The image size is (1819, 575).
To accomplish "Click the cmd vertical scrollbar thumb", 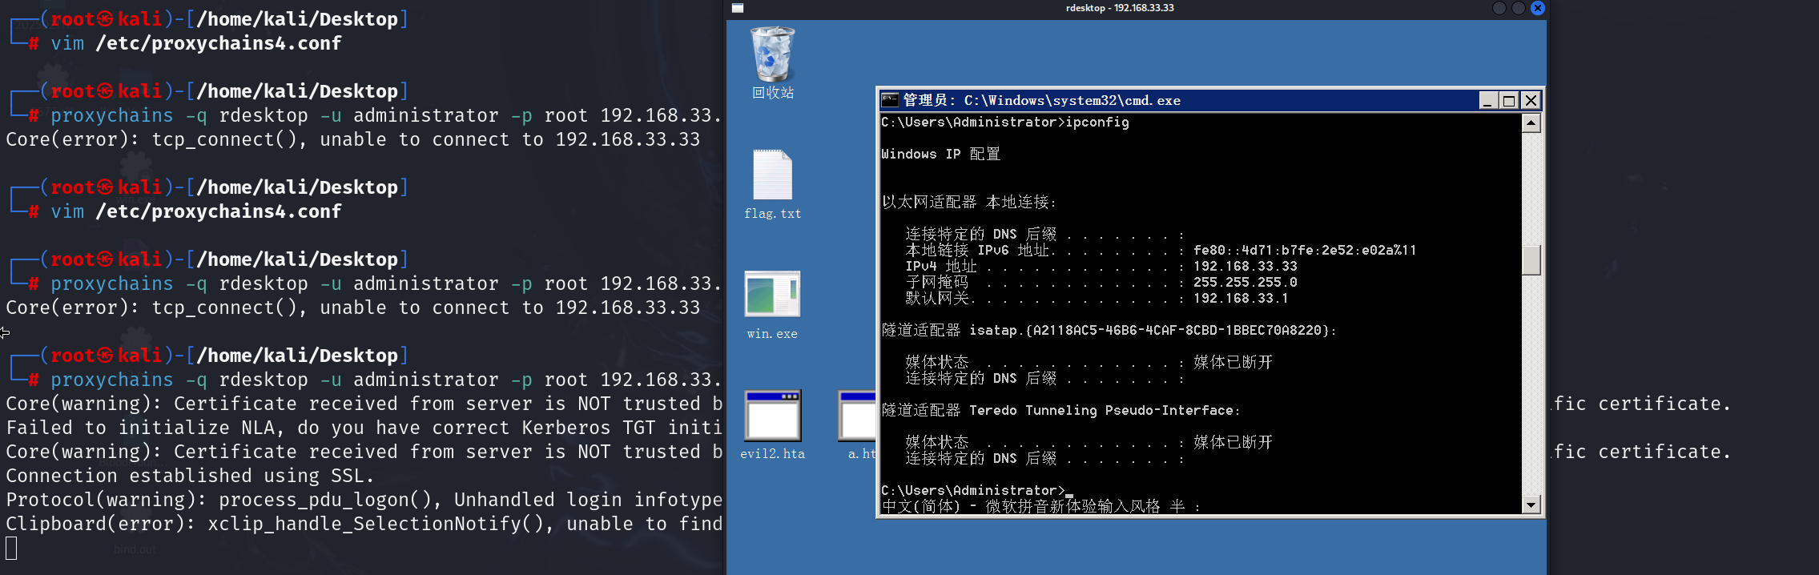I will pos(1531,259).
